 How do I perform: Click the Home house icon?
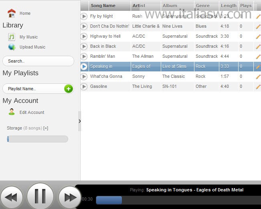click(12, 13)
